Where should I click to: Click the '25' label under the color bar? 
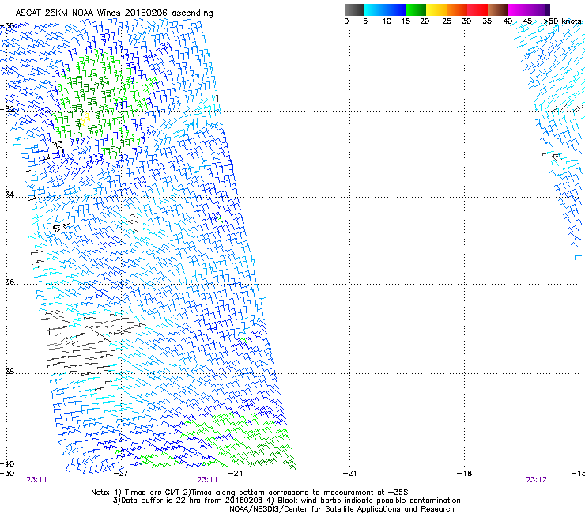(447, 21)
